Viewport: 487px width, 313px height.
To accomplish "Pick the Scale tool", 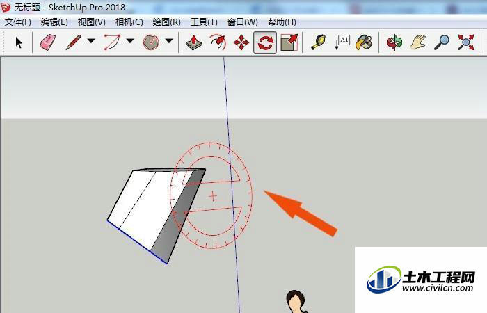I will 289,42.
